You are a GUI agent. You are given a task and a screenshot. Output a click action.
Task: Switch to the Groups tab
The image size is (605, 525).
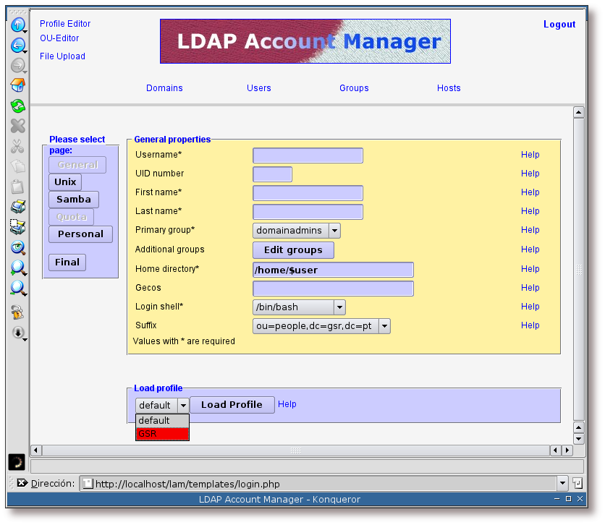[354, 88]
